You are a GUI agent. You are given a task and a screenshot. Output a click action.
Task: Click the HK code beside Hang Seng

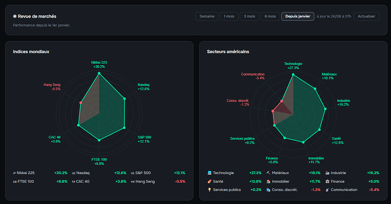click(133, 181)
